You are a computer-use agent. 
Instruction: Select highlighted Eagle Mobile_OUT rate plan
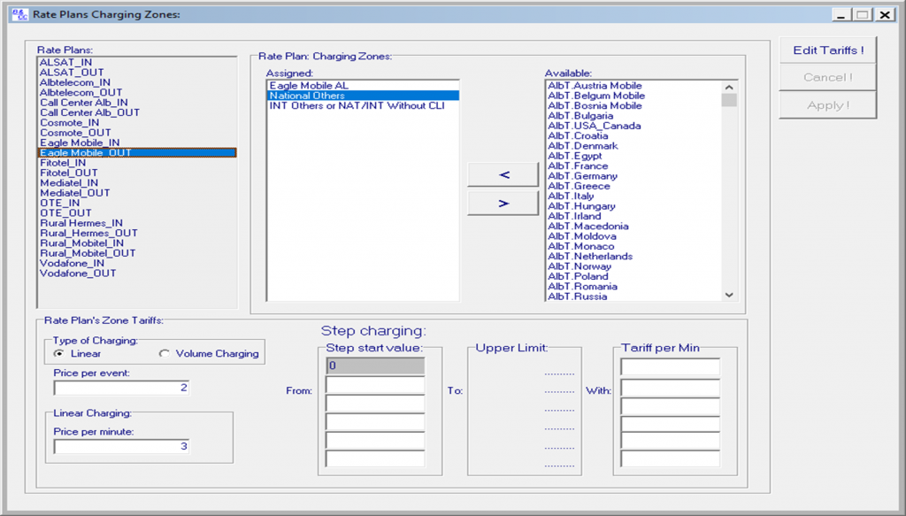click(x=137, y=152)
